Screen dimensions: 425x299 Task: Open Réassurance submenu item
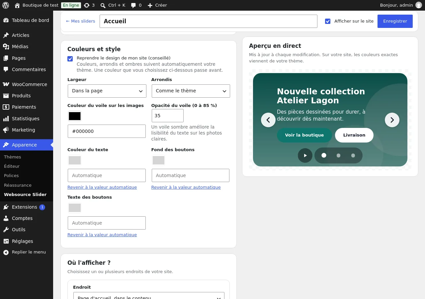(x=18, y=185)
